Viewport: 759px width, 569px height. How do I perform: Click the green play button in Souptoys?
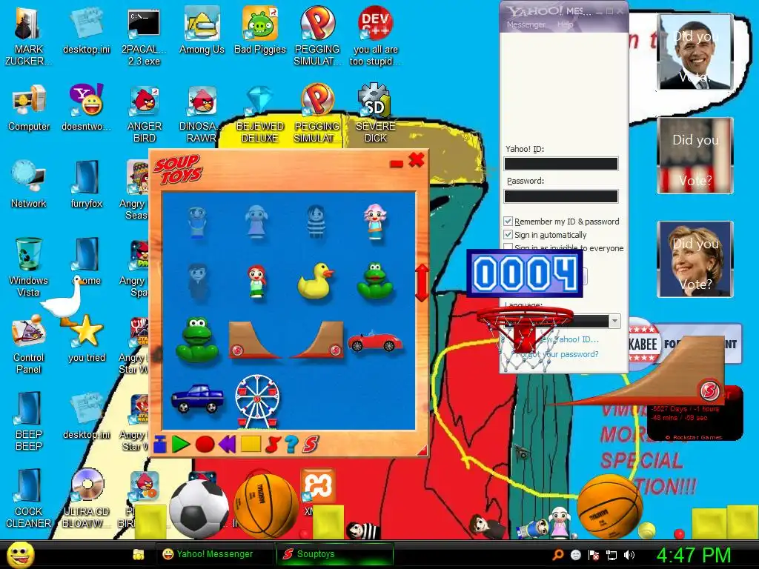181,445
